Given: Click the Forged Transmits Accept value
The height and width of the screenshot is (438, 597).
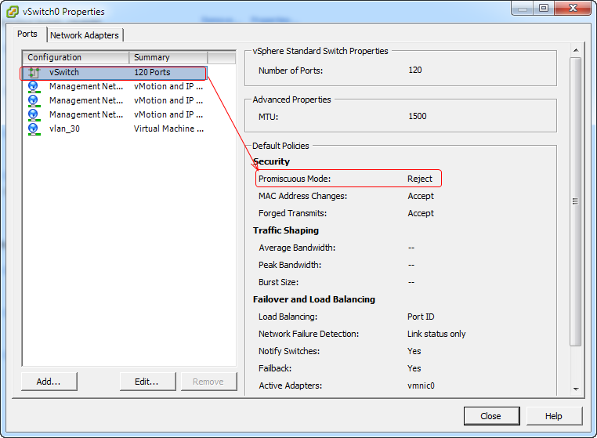Looking at the screenshot, I should (421, 213).
